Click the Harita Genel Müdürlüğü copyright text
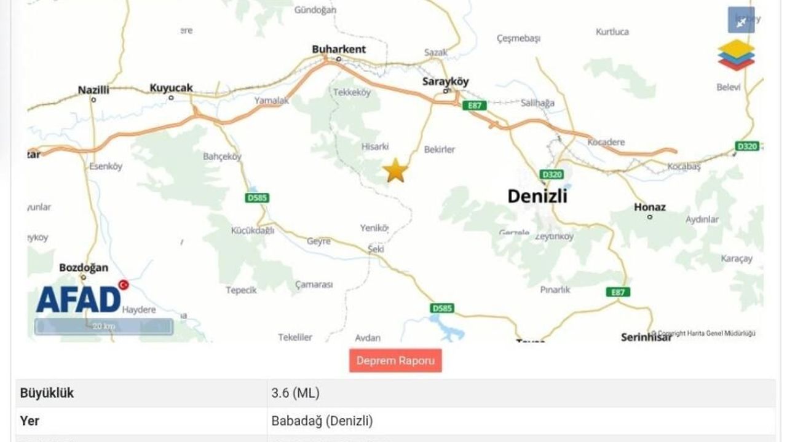 (703, 333)
